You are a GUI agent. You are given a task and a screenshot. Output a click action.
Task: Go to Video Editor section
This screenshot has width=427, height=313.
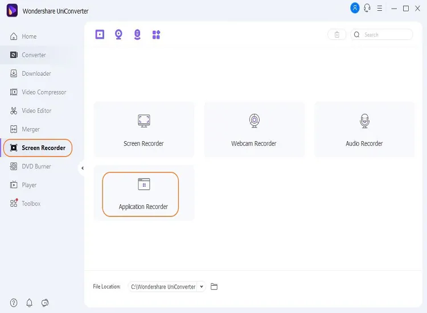(36, 111)
